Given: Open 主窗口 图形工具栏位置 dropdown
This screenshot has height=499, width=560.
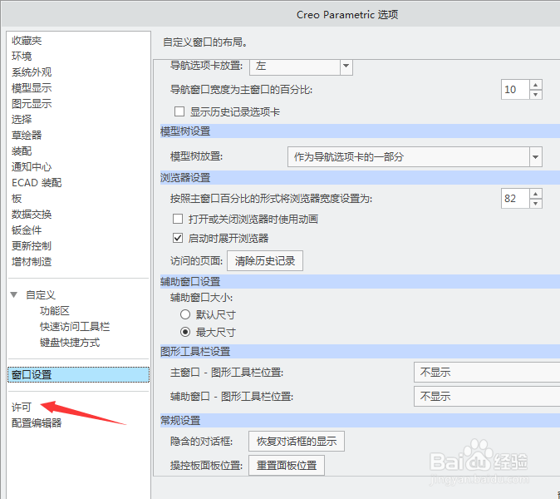Looking at the screenshot, I should point(487,372).
